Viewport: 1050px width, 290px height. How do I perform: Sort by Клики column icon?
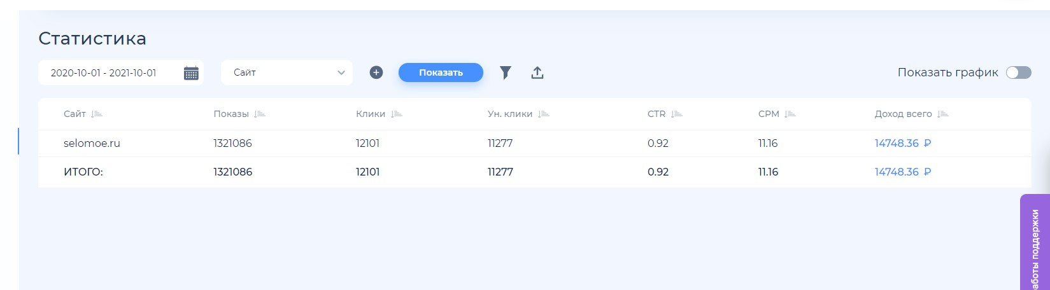[x=396, y=114]
